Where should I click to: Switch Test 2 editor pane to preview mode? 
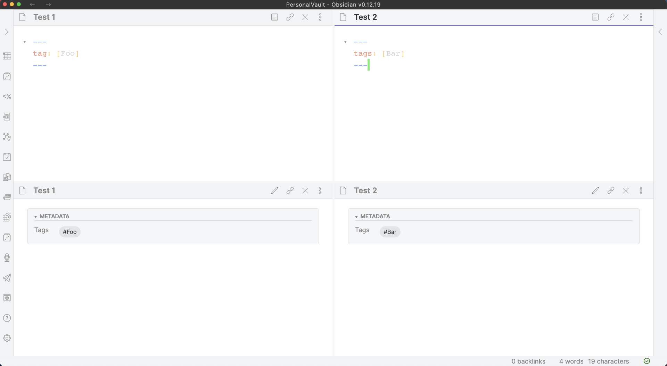595,17
